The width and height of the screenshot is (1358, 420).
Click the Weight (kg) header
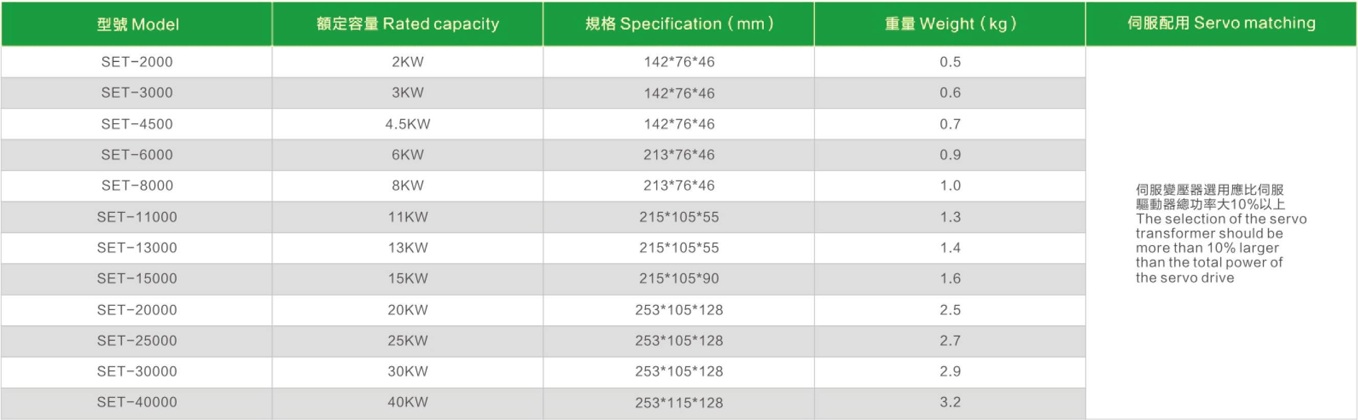[950, 24]
